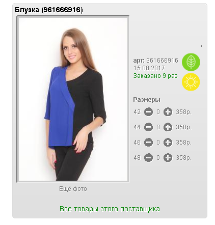The width and height of the screenshot is (215, 225).
Task: Increase quantity for size 42
Action: tap(168, 112)
